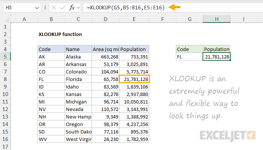Select the 'Idaho' name cell
The height and width of the screenshot is (150, 263).
pos(78,87)
